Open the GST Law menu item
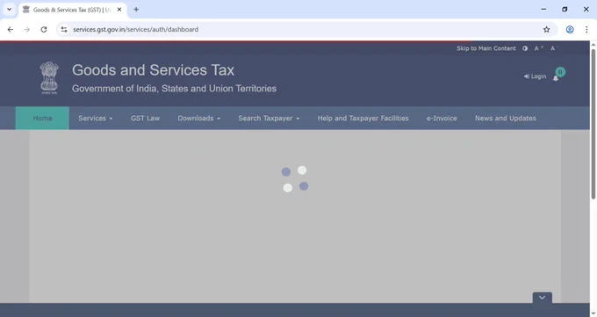 pos(145,119)
